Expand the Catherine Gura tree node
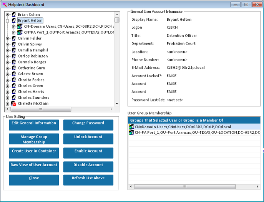The image size is (264, 202). pos(8,68)
